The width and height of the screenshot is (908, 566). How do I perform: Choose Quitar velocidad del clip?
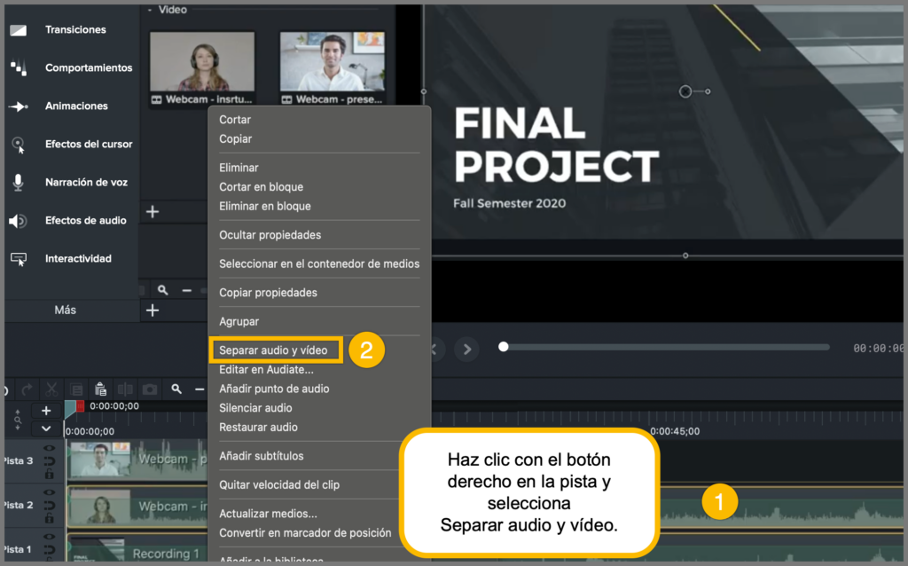[279, 485]
